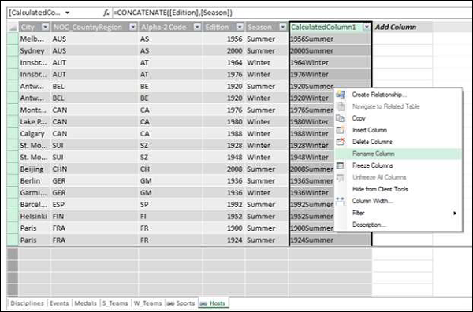Click the Edition cell 1988
This screenshot has width=473, height=312.
[x=224, y=133]
